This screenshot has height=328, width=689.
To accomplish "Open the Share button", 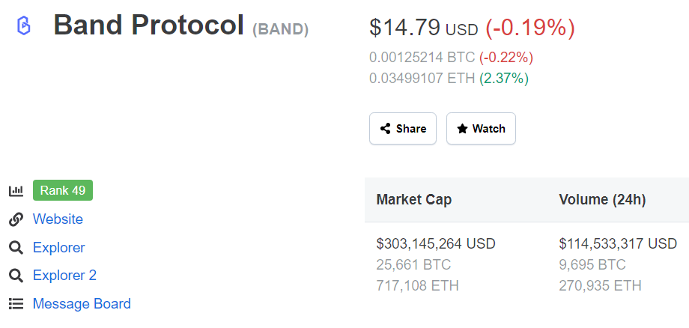I will (x=403, y=129).
